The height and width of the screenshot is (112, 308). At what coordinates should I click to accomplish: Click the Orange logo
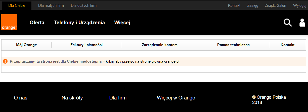click(9, 22)
